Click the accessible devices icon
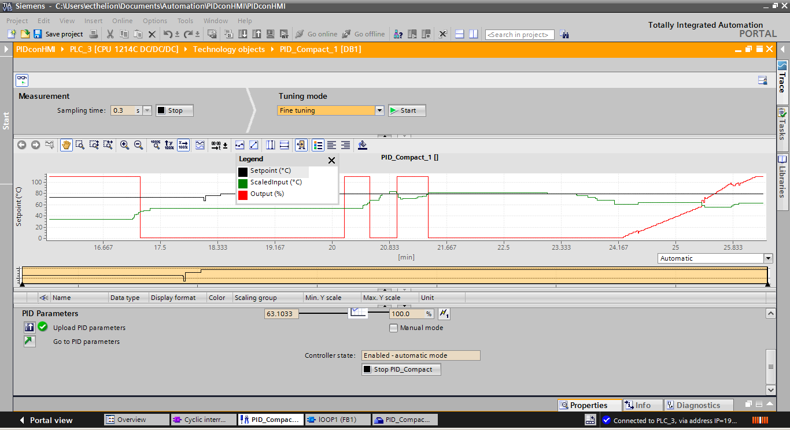The image size is (790, 430). coord(398,34)
